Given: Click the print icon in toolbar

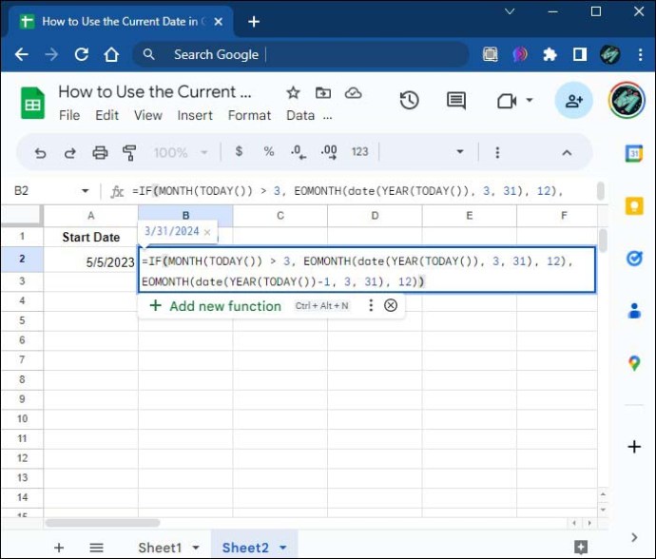Looking at the screenshot, I should tap(100, 153).
